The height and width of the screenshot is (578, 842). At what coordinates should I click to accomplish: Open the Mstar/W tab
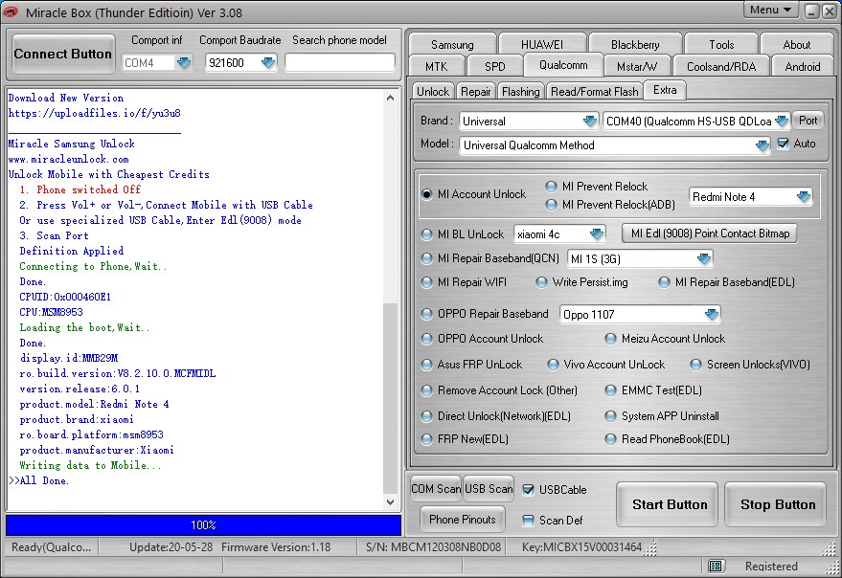point(637,67)
